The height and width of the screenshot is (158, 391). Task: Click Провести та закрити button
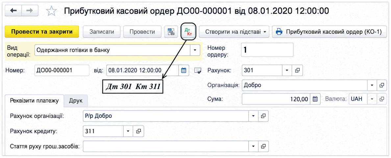tap(42, 32)
